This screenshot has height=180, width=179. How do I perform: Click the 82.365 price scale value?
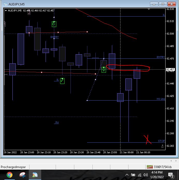[170, 146]
